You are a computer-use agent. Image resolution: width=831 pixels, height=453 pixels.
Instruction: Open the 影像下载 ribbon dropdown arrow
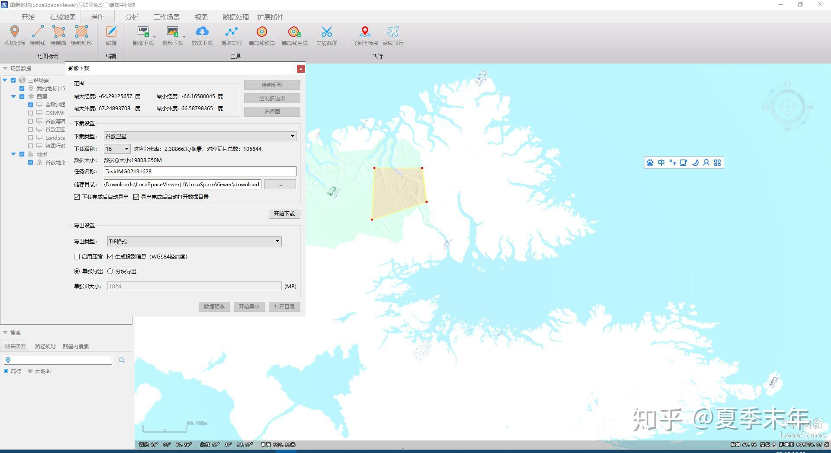coord(155,37)
